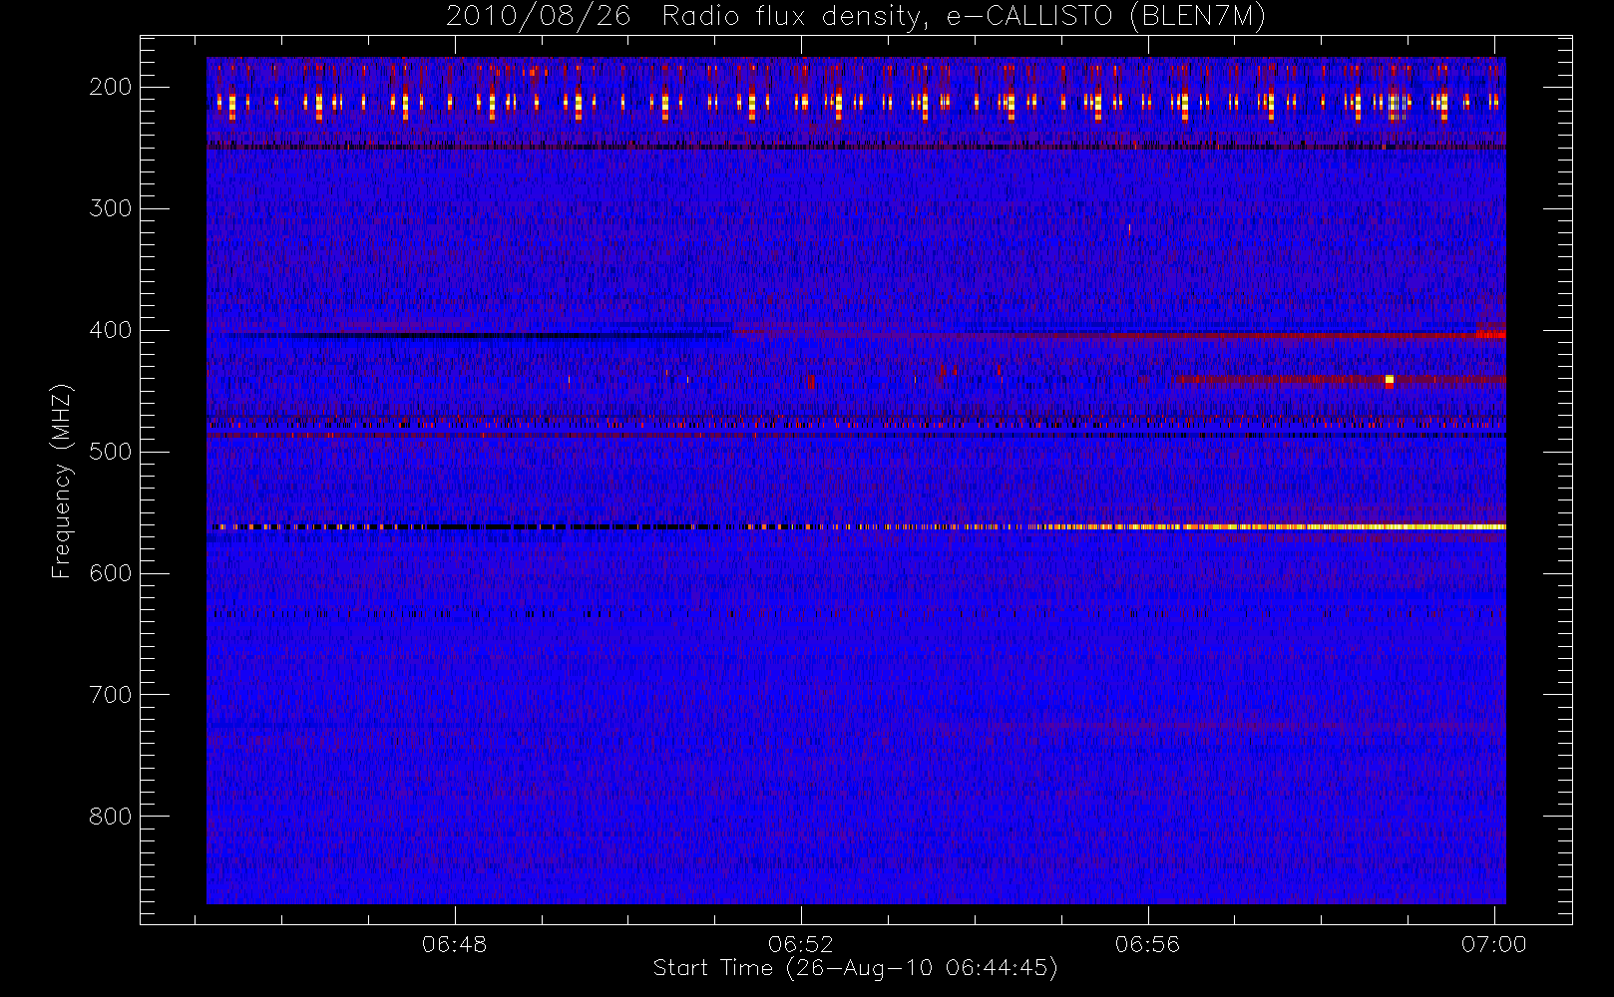The height and width of the screenshot is (997, 1614).
Task: Click the bright yellow spot in the 440 MHz band
Action: pos(1390,379)
